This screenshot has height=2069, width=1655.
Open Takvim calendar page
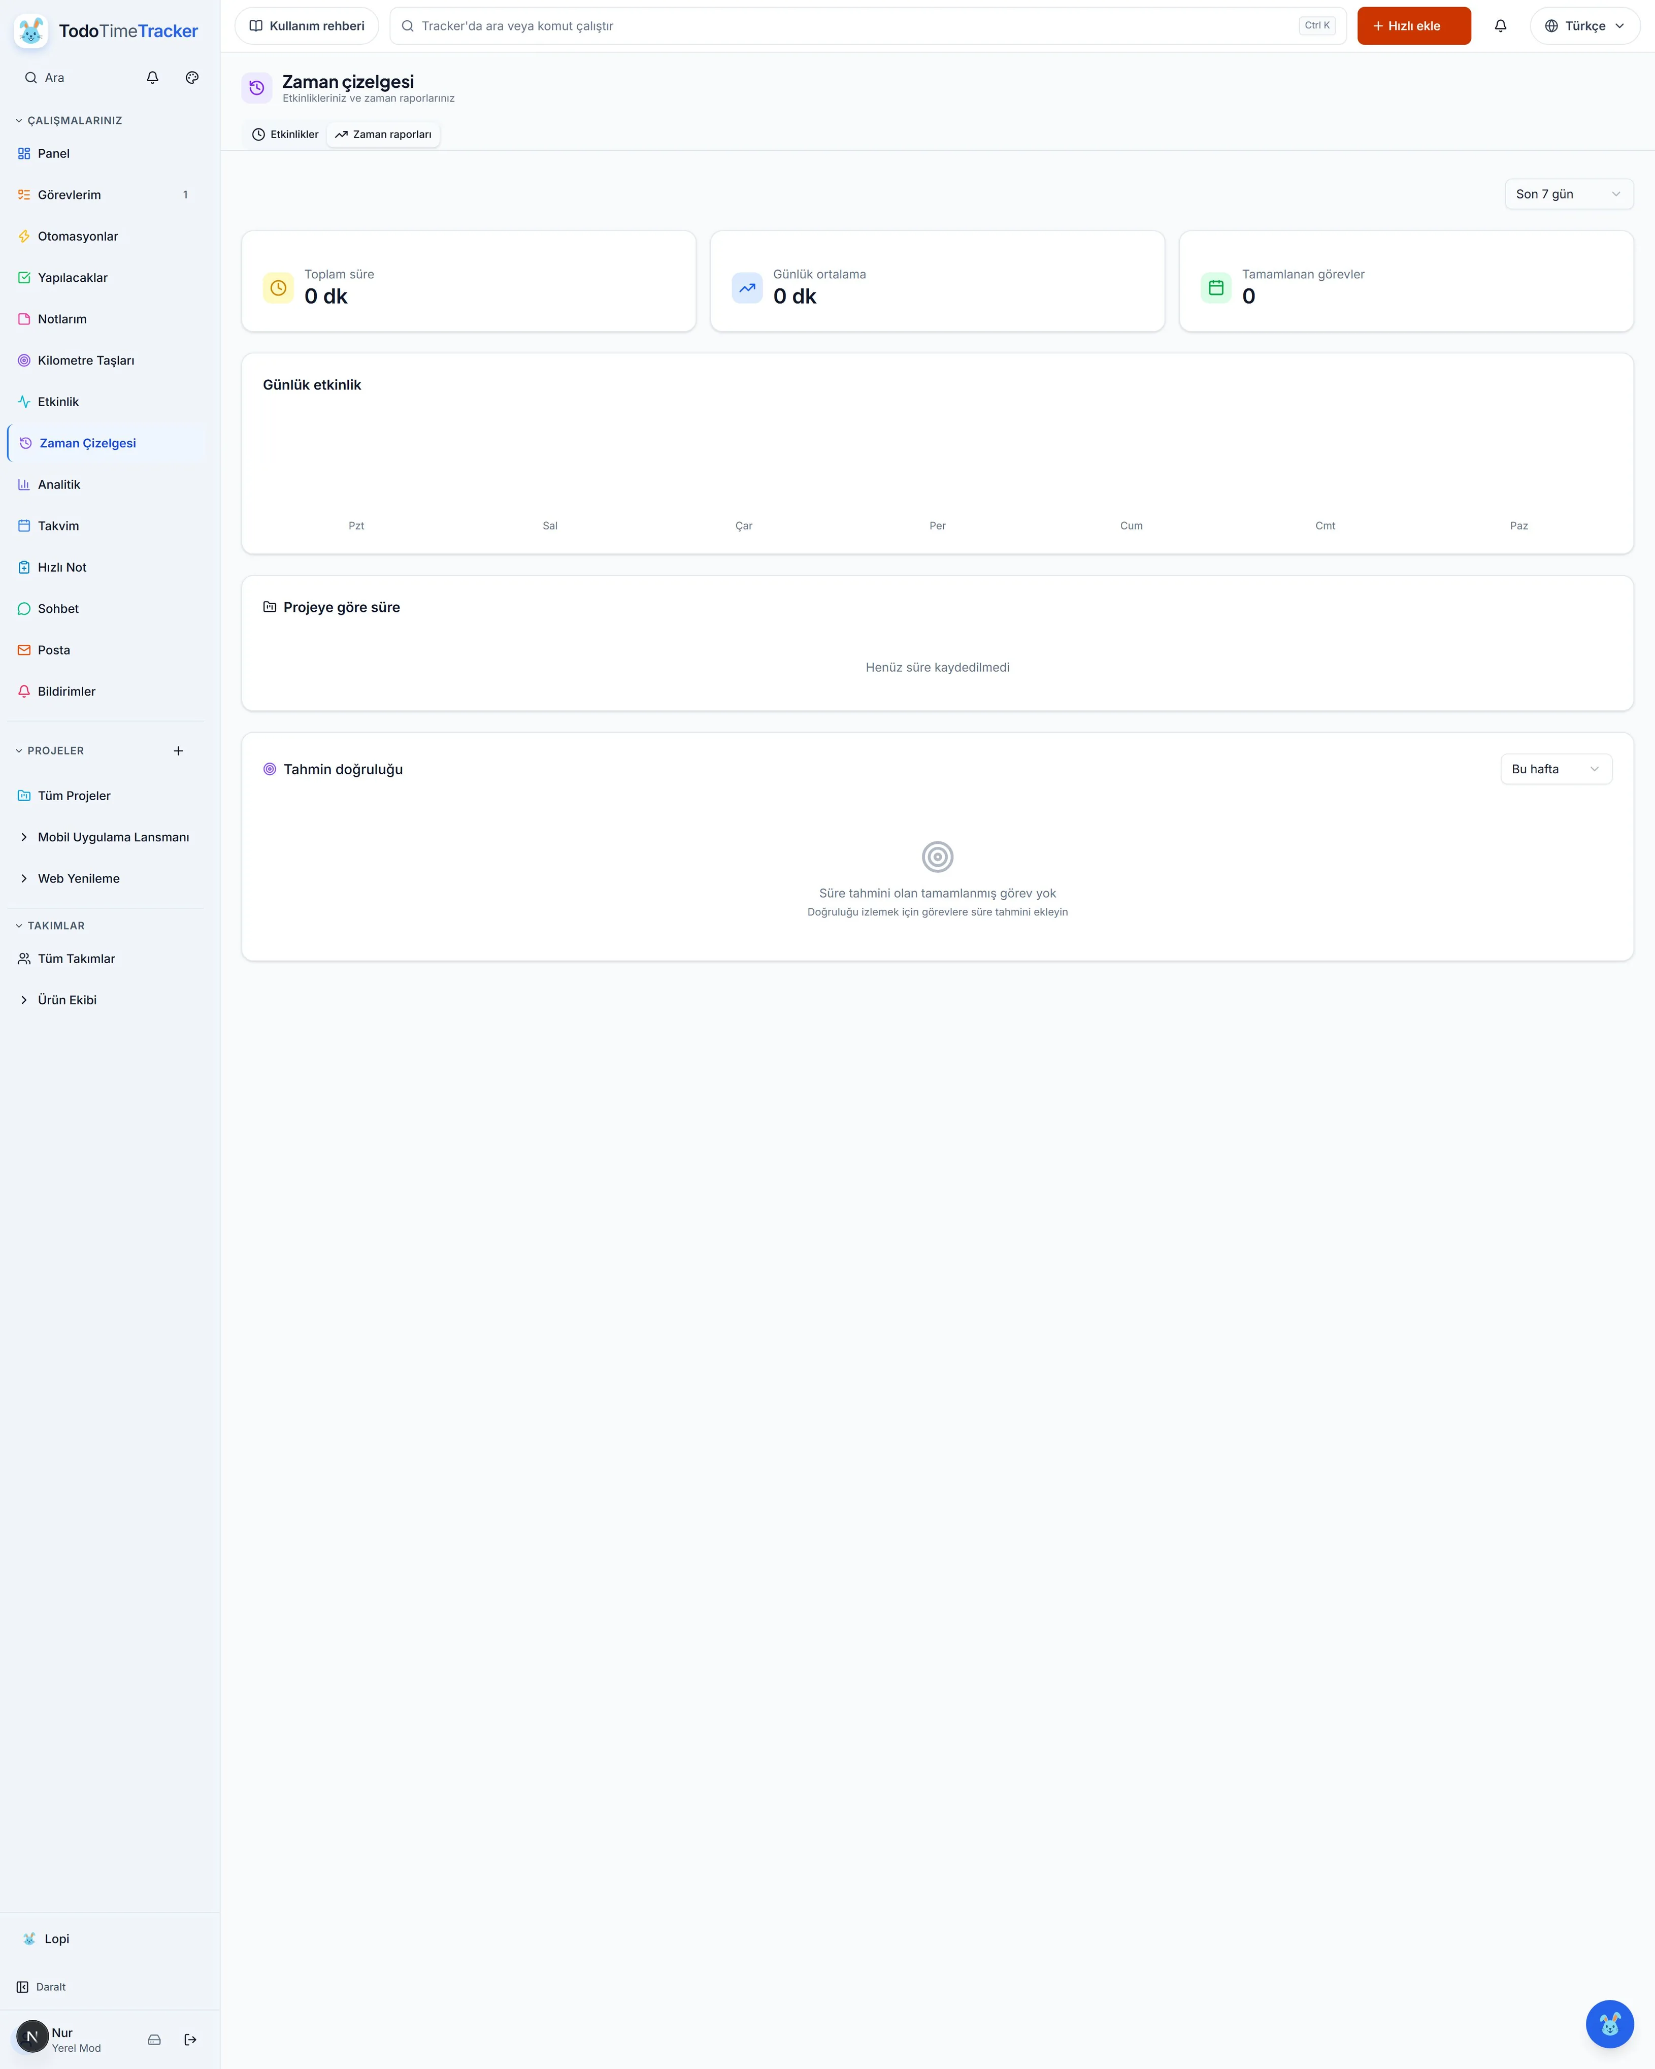tap(107, 526)
